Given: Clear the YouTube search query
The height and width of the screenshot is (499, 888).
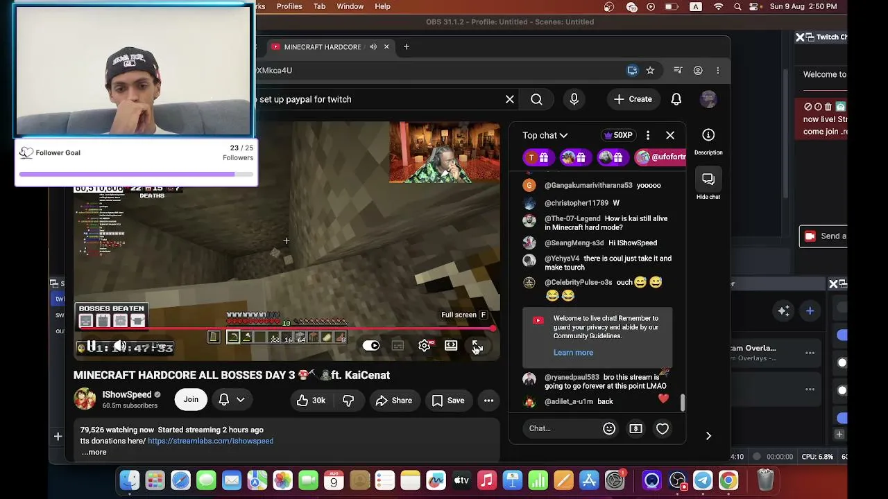Looking at the screenshot, I should point(510,99).
